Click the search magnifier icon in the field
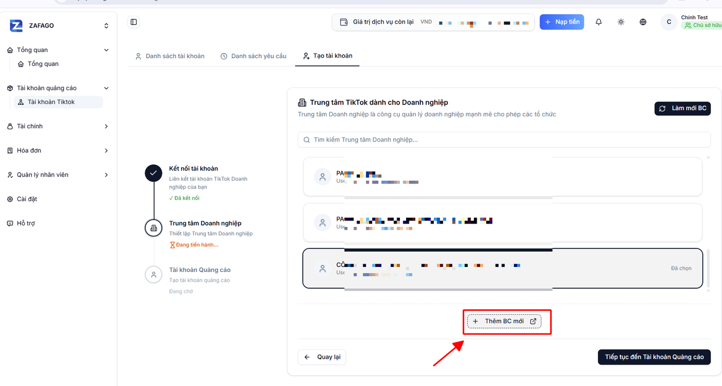The image size is (722, 386). coord(307,139)
